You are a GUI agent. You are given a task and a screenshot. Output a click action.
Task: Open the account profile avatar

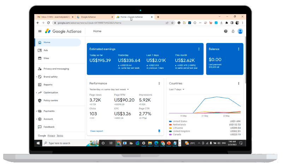(240, 31)
